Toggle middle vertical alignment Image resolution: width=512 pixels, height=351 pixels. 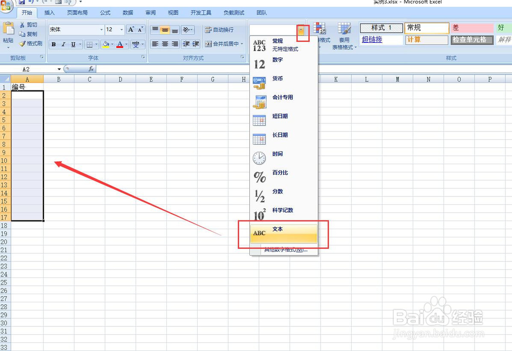point(165,30)
